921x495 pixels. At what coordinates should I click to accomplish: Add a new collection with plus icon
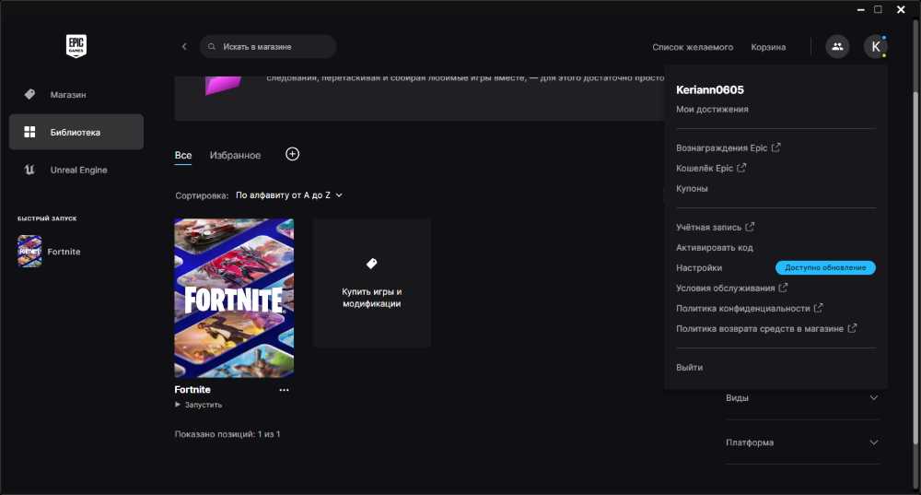click(292, 154)
